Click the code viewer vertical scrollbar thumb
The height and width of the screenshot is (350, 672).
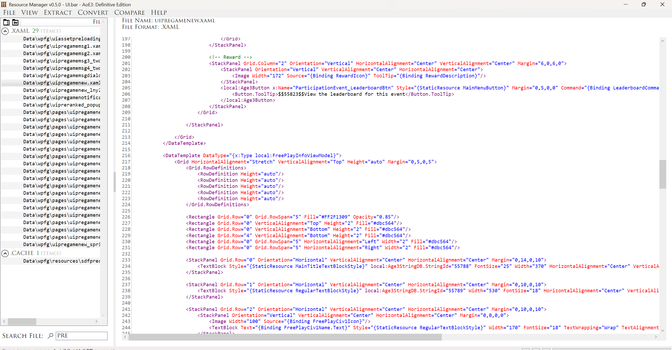pyautogui.click(x=662, y=174)
